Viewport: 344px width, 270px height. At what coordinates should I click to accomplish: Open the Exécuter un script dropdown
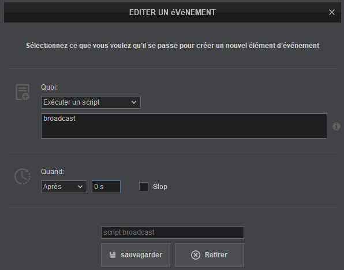tap(91, 102)
